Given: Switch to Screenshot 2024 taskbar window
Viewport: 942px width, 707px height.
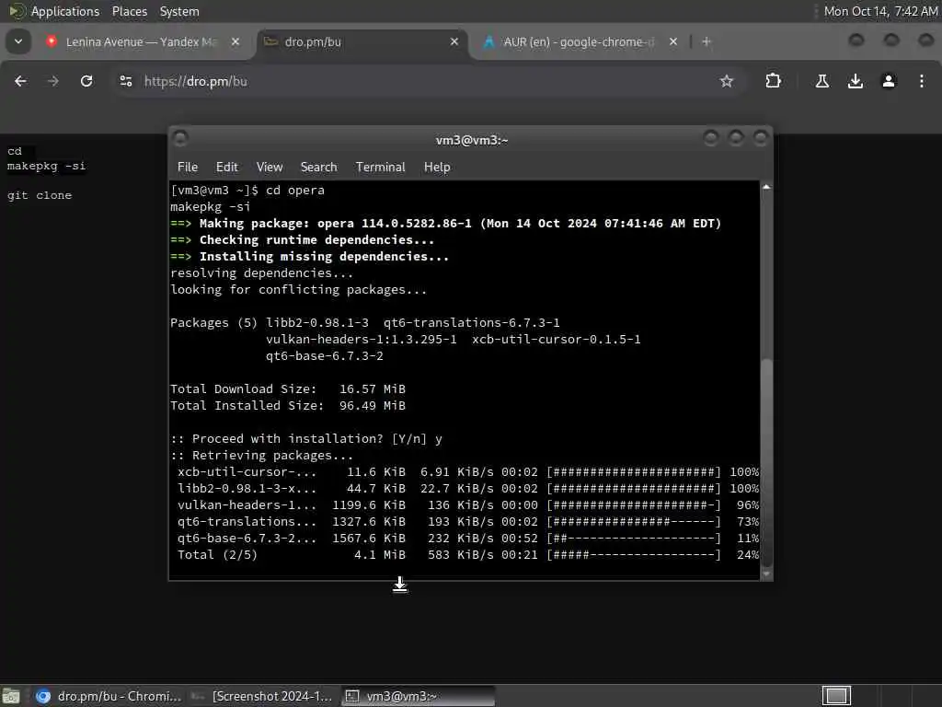Looking at the screenshot, I should pyautogui.click(x=261, y=696).
